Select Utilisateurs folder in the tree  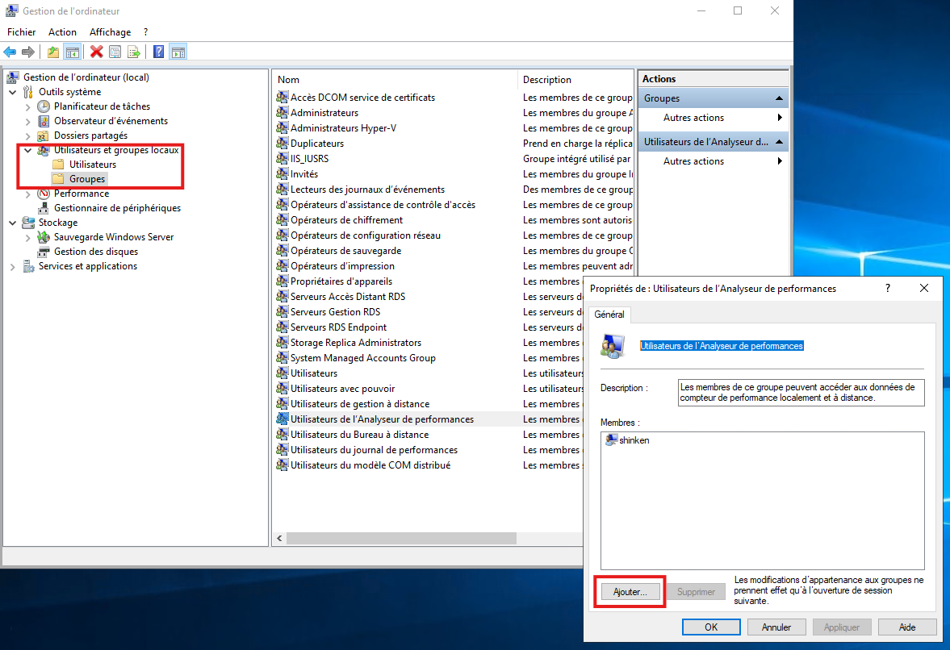click(x=92, y=165)
